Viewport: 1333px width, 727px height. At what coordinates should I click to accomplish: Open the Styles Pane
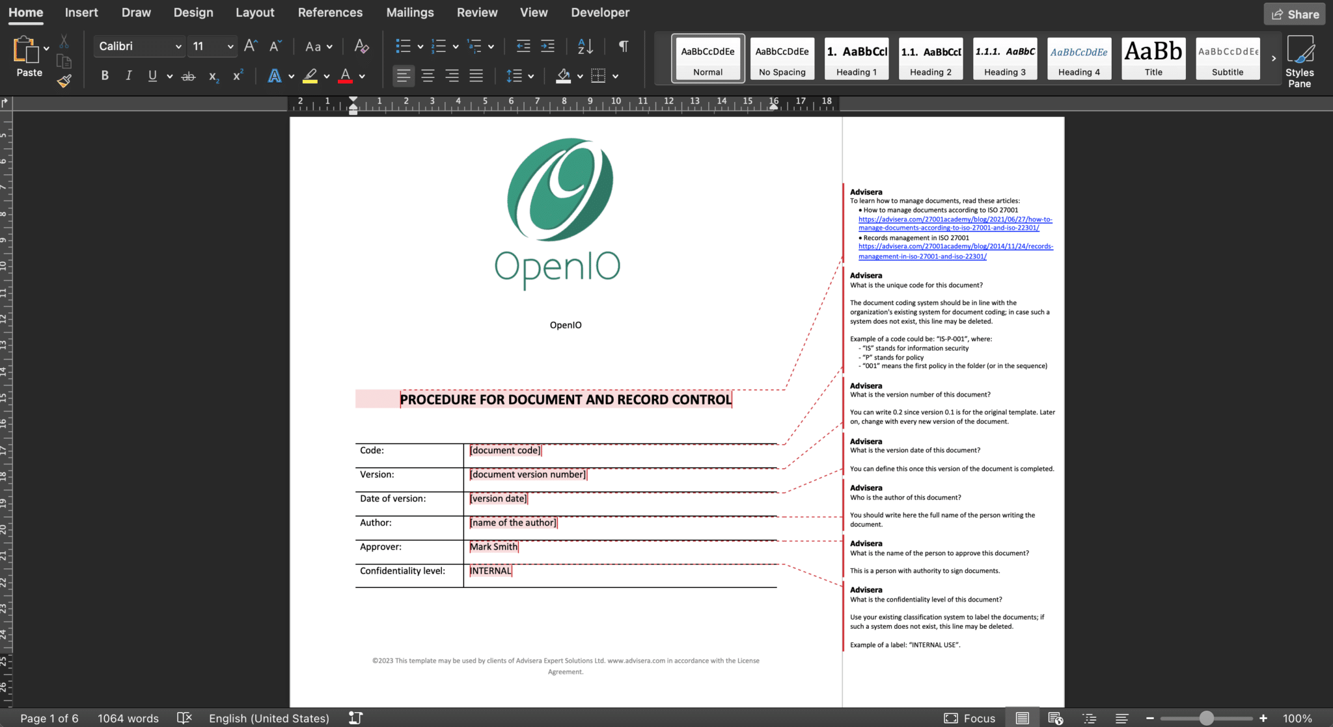(x=1299, y=61)
